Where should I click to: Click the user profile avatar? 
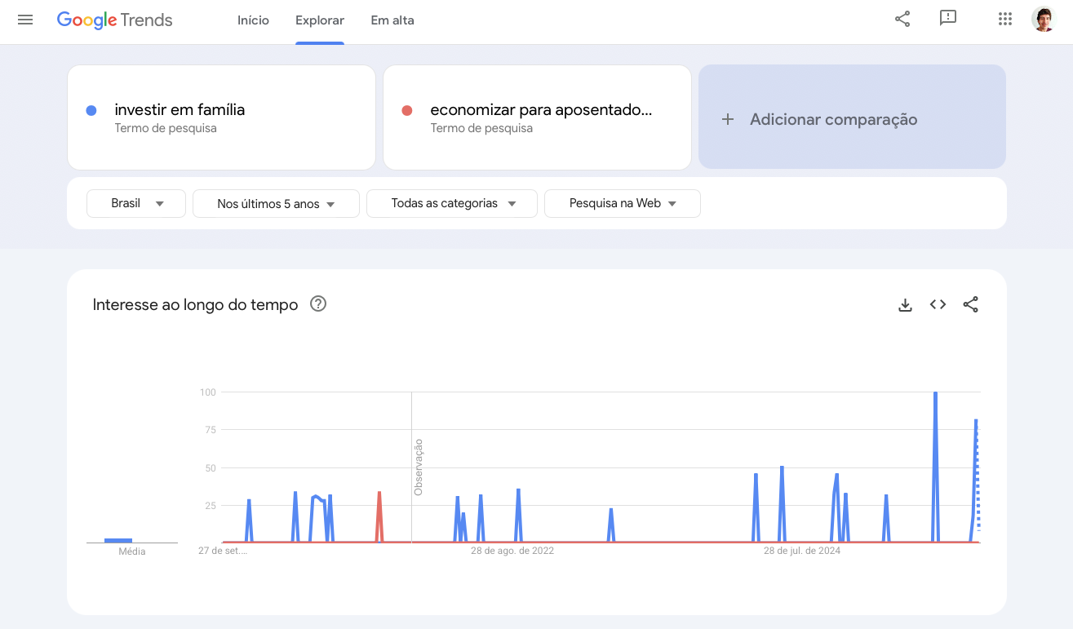pos(1043,18)
